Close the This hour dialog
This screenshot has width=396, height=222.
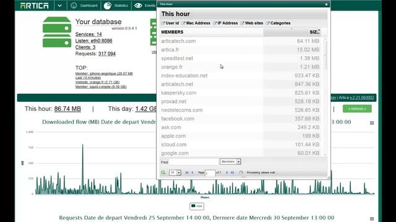pyautogui.click(x=326, y=4)
